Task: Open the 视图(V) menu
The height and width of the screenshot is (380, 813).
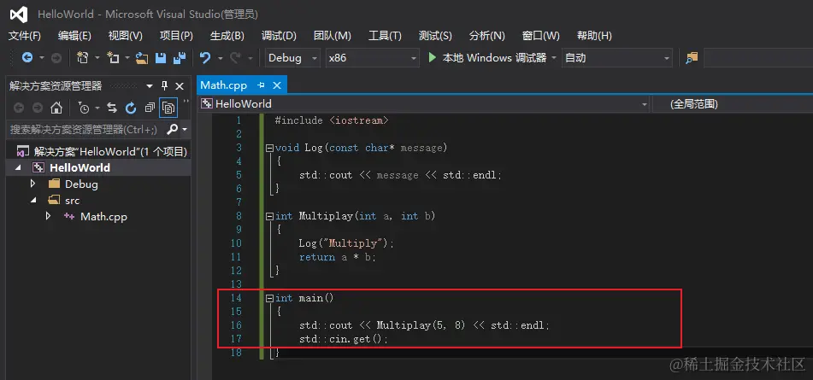Action: click(125, 36)
